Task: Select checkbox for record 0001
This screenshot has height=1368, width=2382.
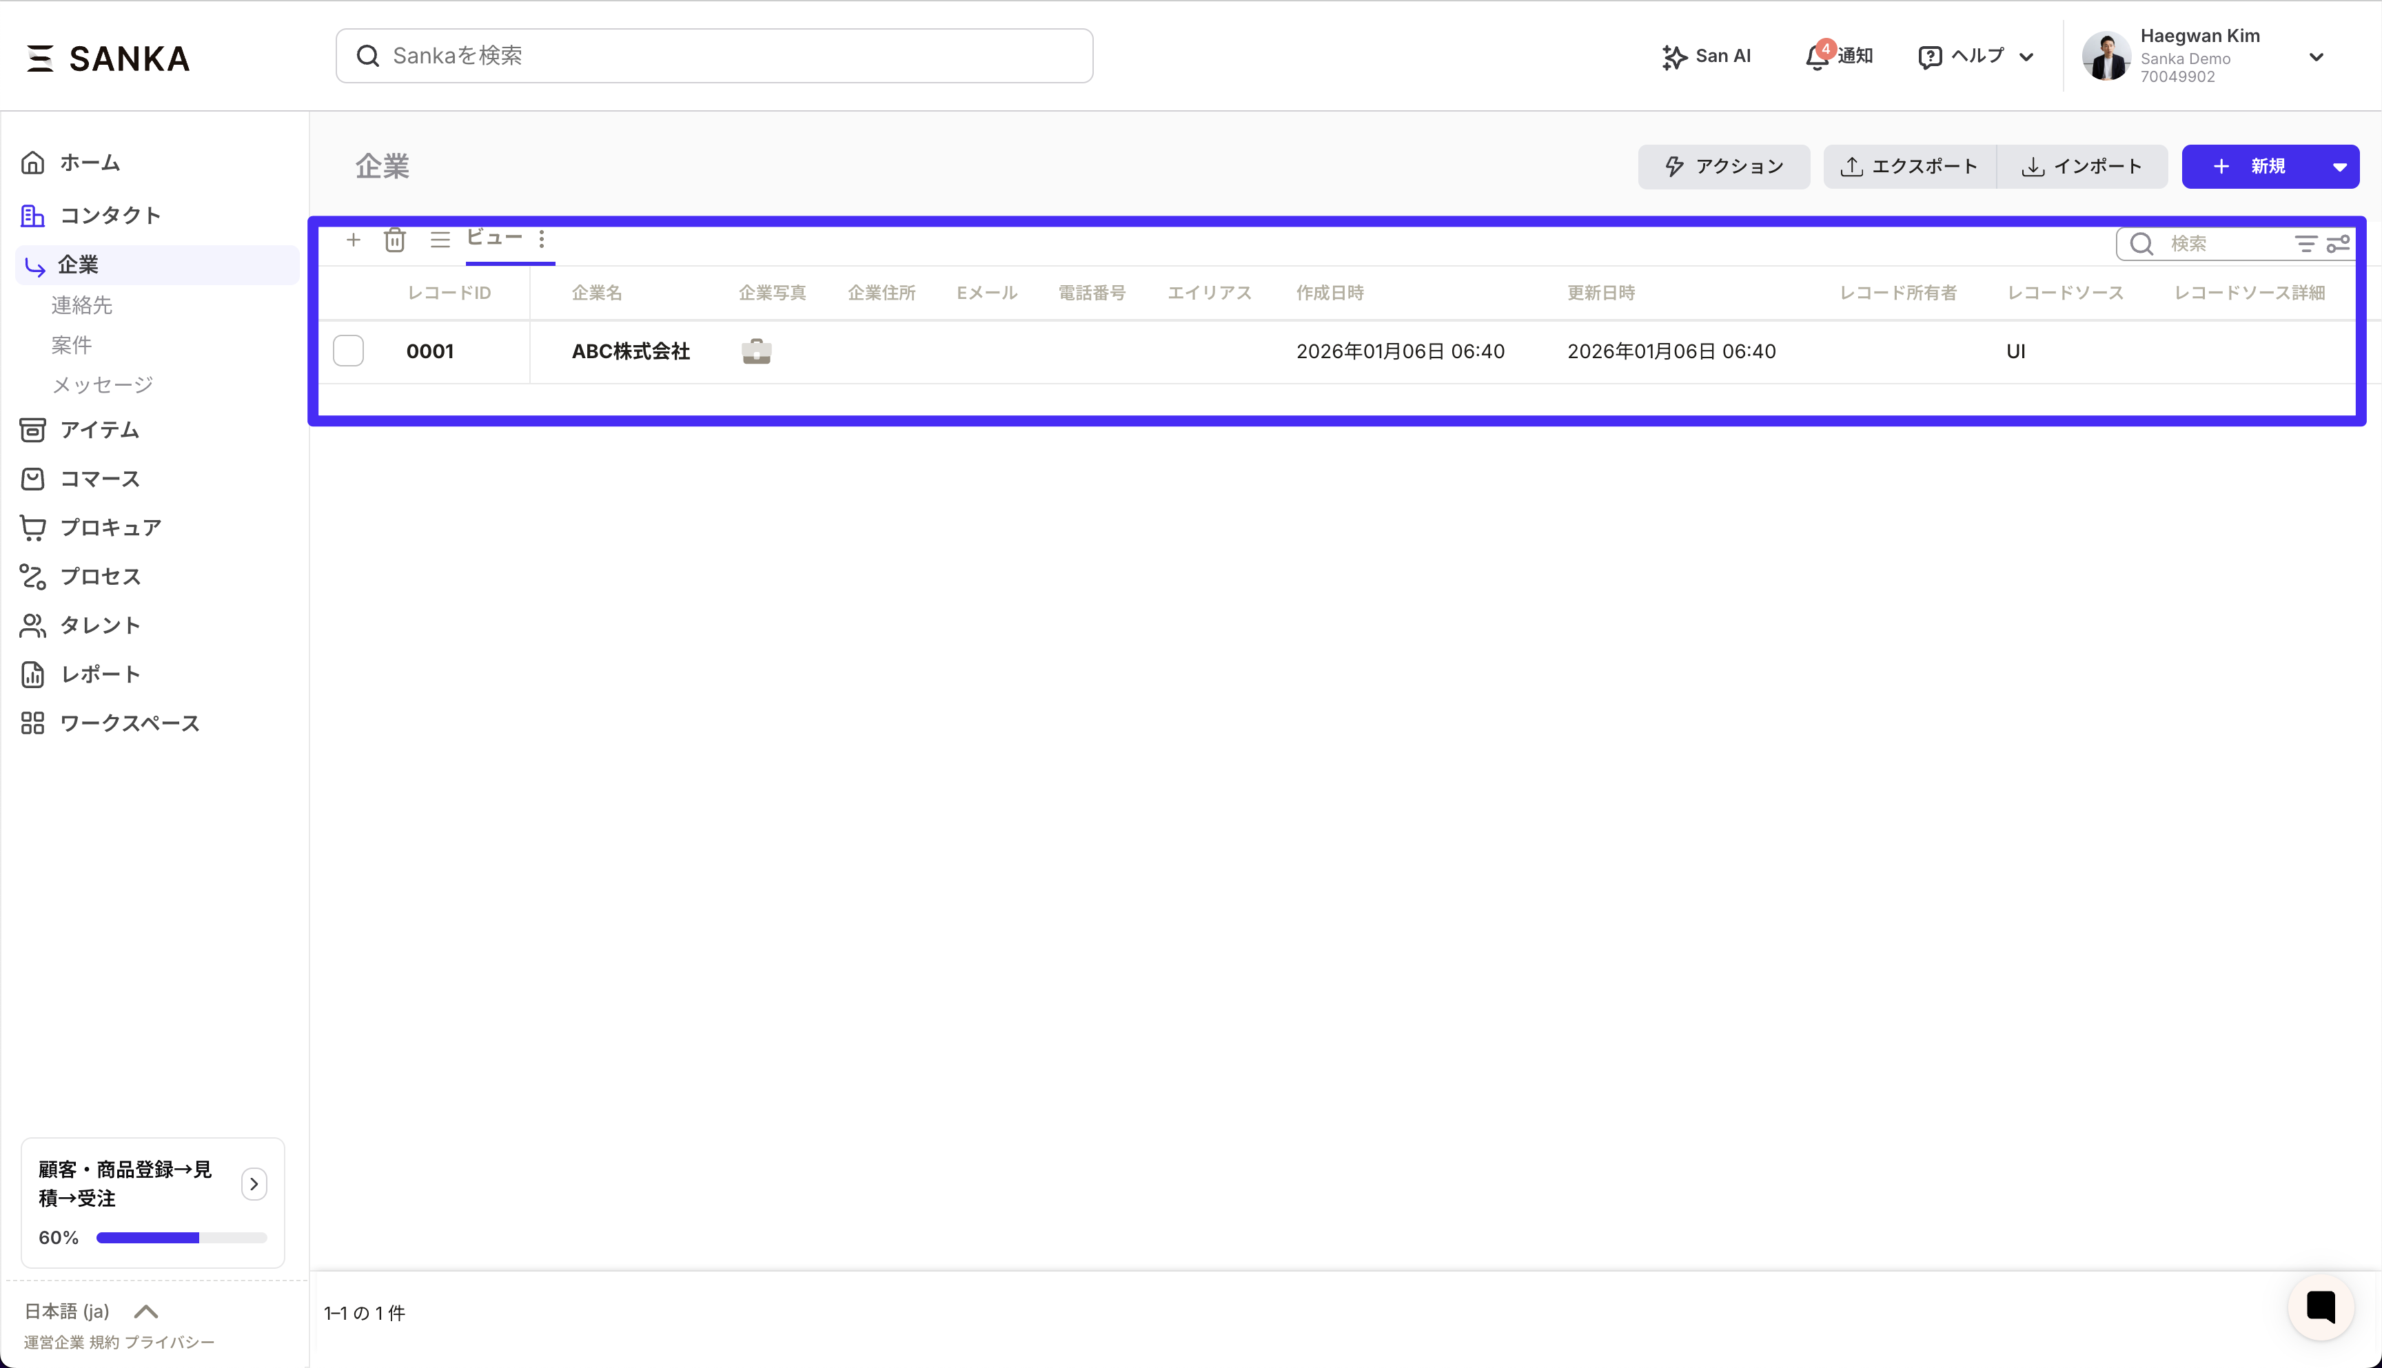Action: click(x=349, y=351)
